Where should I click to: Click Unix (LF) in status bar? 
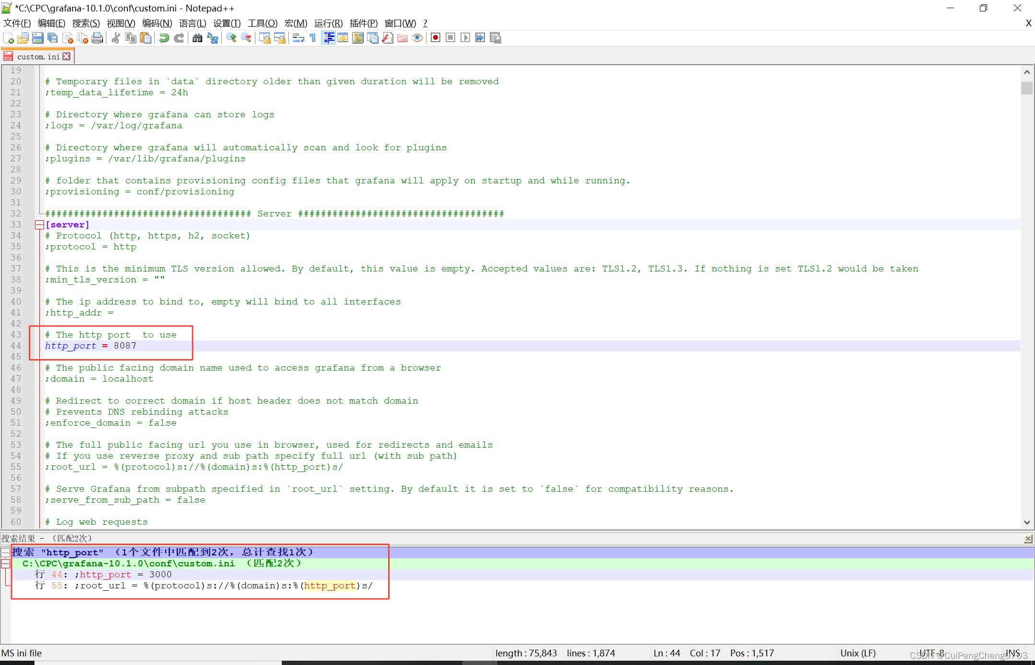pyautogui.click(x=858, y=653)
